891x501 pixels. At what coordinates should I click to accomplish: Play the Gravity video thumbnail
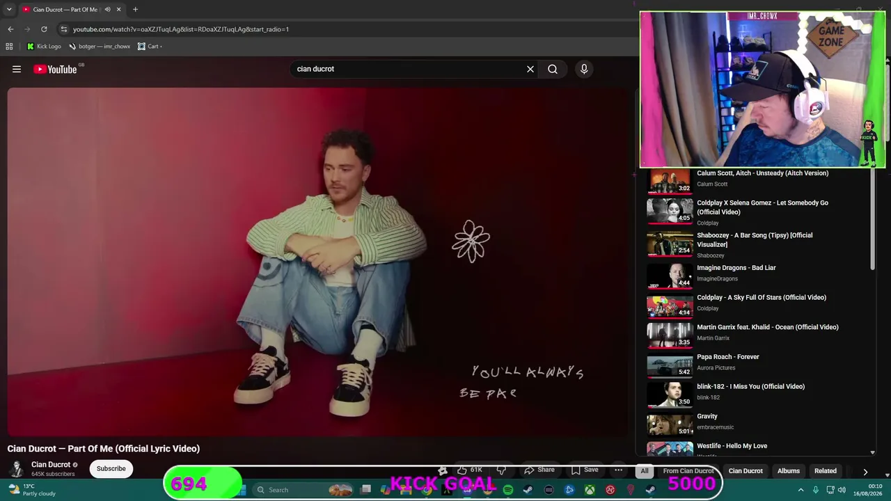[x=670, y=425]
